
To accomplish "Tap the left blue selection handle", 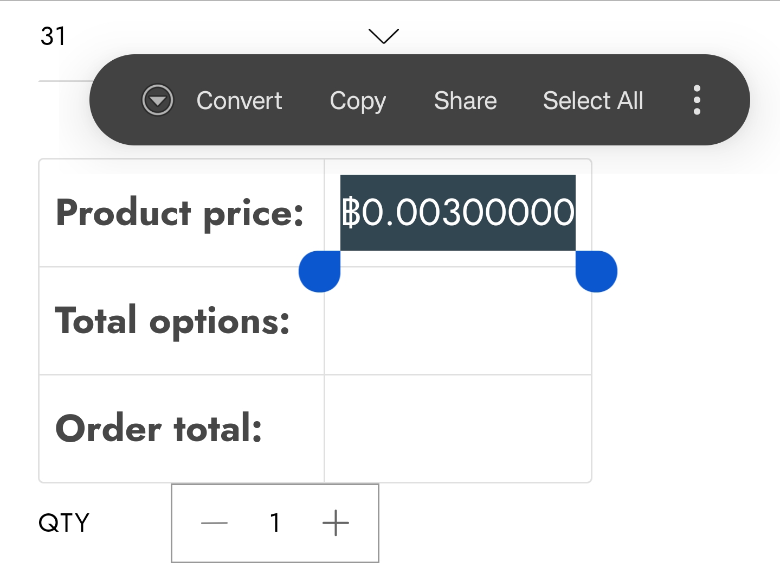I will click(x=320, y=271).
